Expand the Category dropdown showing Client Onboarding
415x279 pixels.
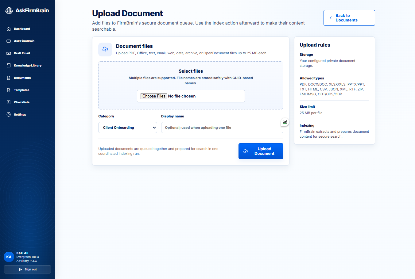128,128
